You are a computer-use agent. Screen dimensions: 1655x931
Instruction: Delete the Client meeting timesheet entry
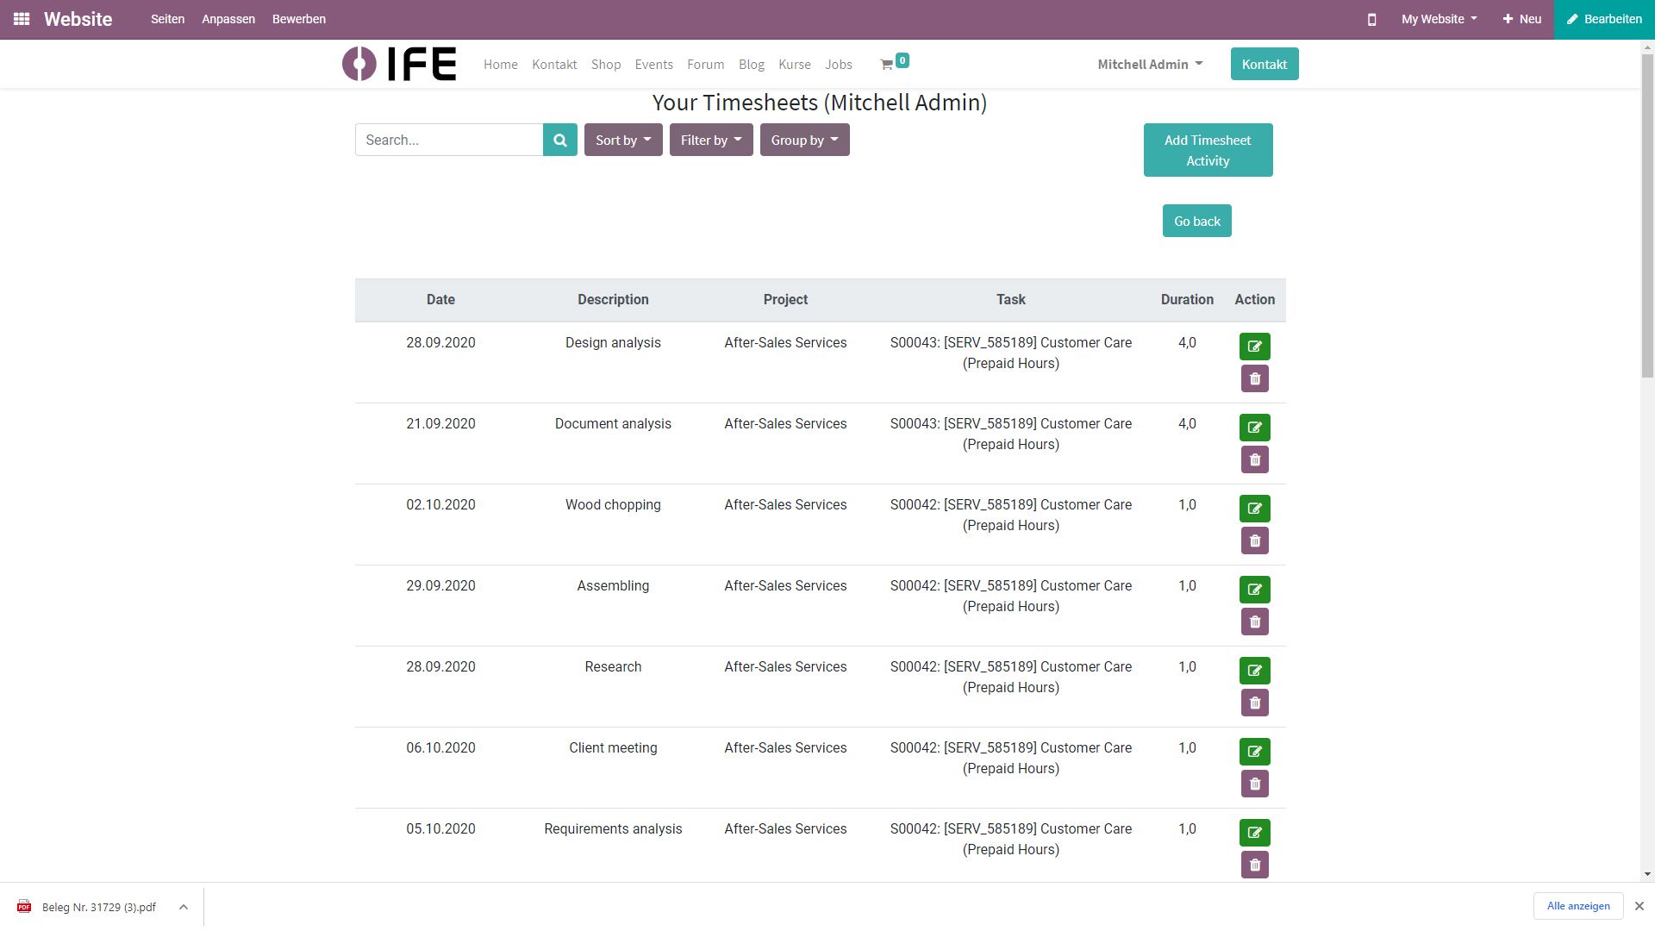(x=1254, y=784)
